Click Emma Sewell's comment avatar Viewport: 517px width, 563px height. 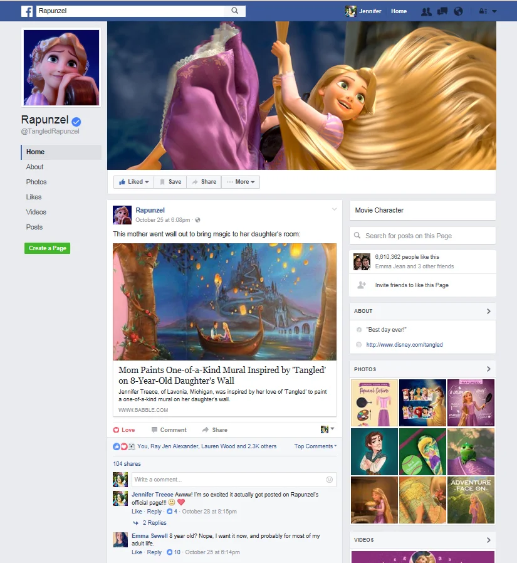click(120, 540)
